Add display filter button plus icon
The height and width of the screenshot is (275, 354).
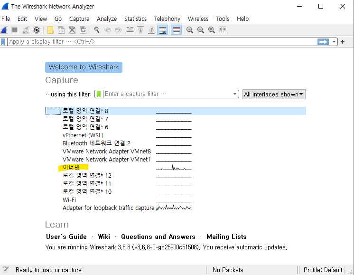coord(343,42)
